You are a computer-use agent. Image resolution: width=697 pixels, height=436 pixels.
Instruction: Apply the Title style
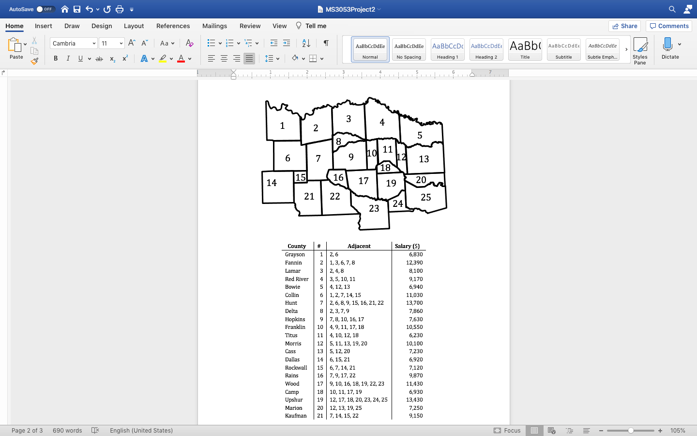tap(525, 49)
